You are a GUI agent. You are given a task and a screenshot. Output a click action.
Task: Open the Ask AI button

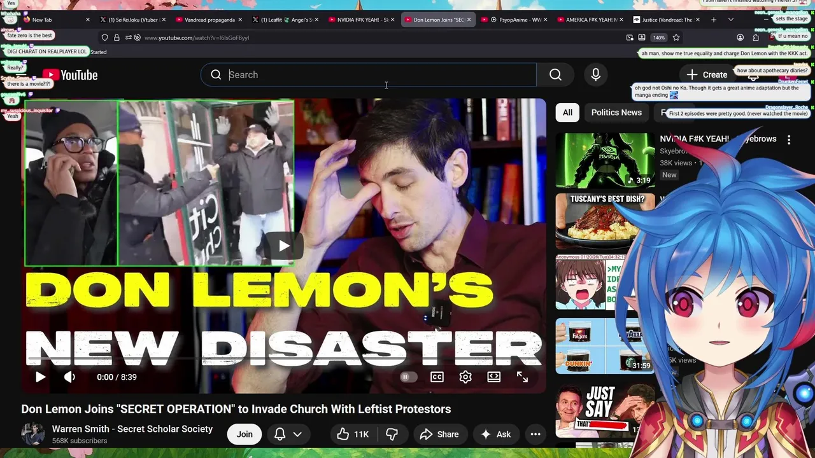pyautogui.click(x=496, y=434)
